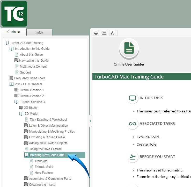Expand Layer & Object Manipulation book icon
Screen dimensions: 191x187
pyautogui.click(x=26, y=125)
